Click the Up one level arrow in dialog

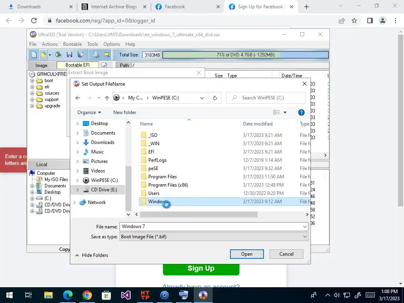tap(107, 98)
